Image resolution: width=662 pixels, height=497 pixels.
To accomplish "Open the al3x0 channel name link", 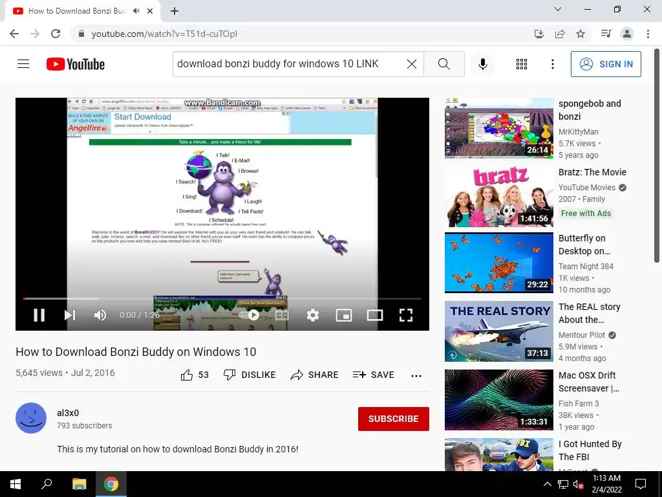I will pyautogui.click(x=68, y=413).
